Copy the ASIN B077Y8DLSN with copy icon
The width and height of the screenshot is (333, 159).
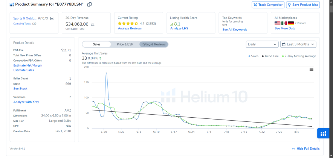(90, 5)
